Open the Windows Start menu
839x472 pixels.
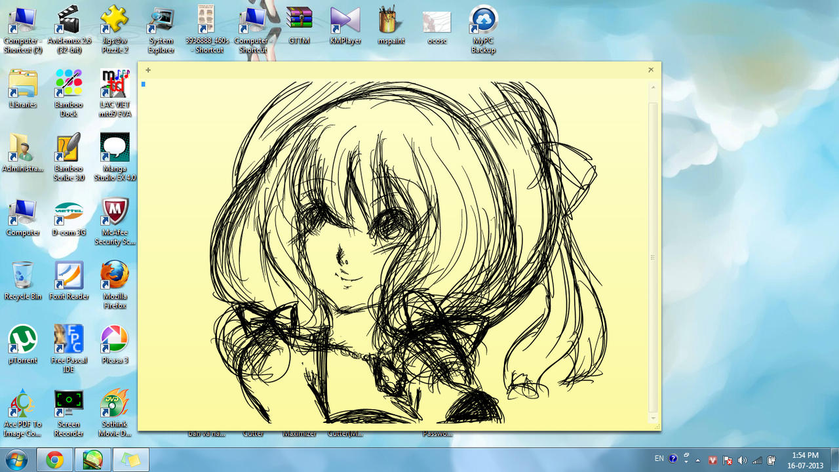[x=16, y=460]
